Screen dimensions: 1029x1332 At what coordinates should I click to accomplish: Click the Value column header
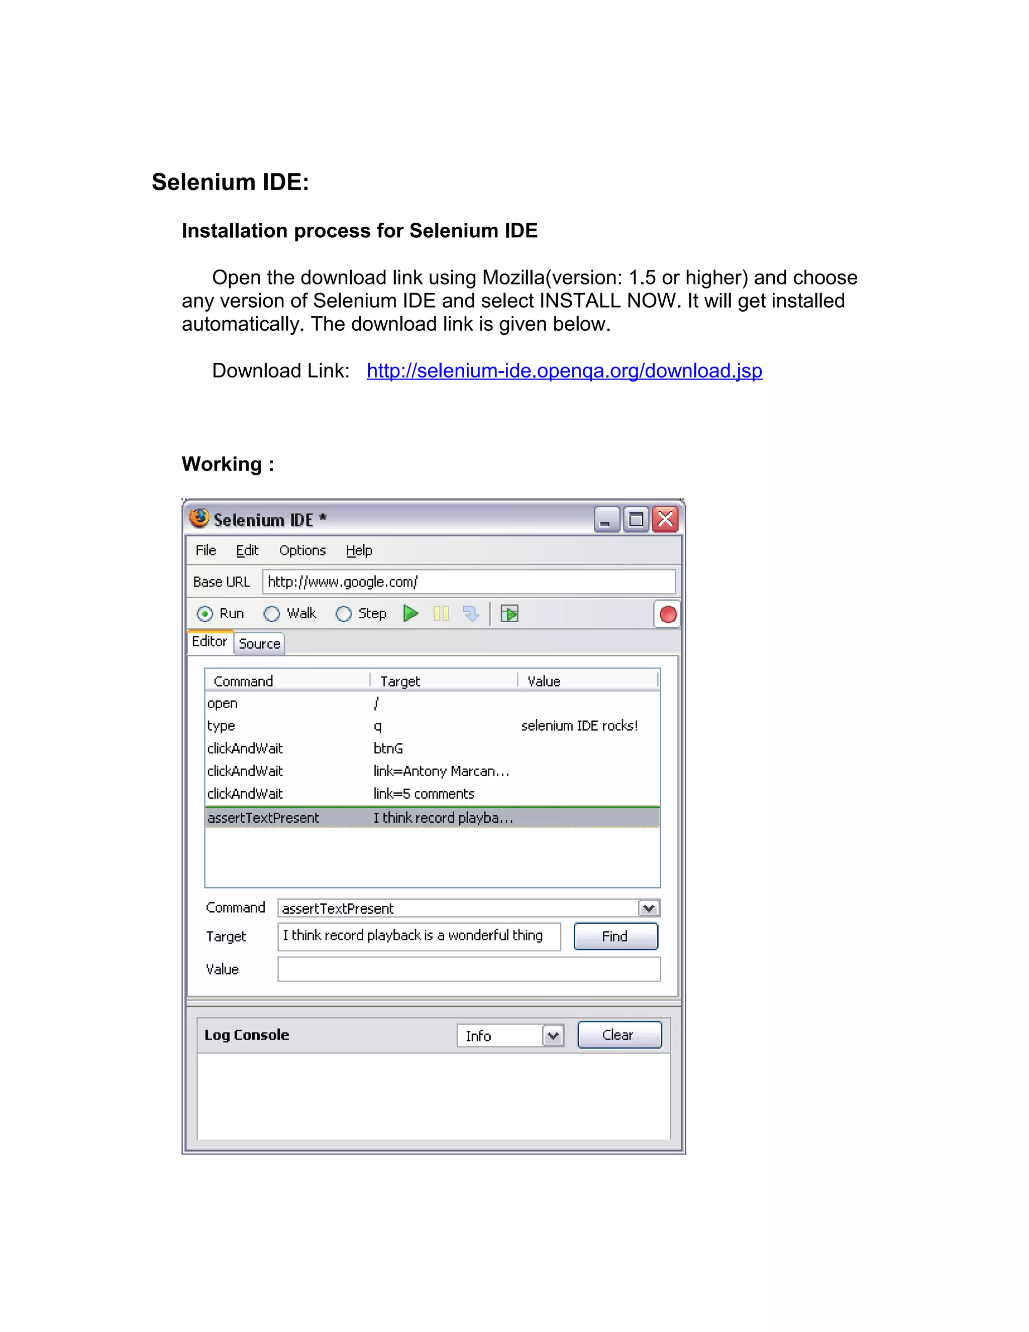coord(588,681)
